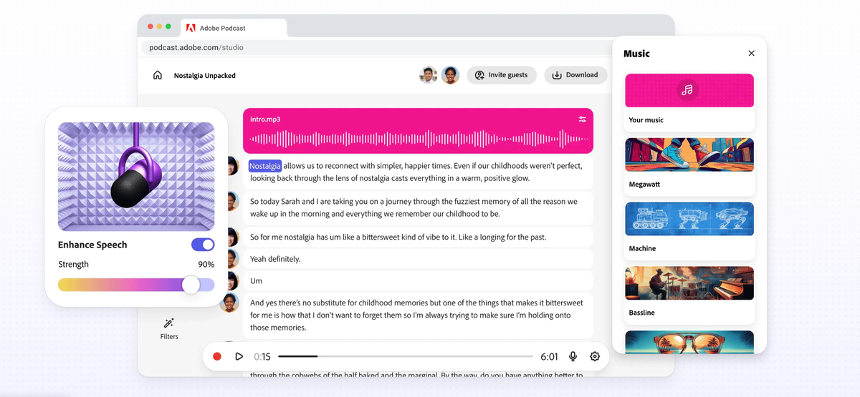The height and width of the screenshot is (397, 860).
Task: Click the Nostalgia Unpacked project title
Action: point(205,75)
